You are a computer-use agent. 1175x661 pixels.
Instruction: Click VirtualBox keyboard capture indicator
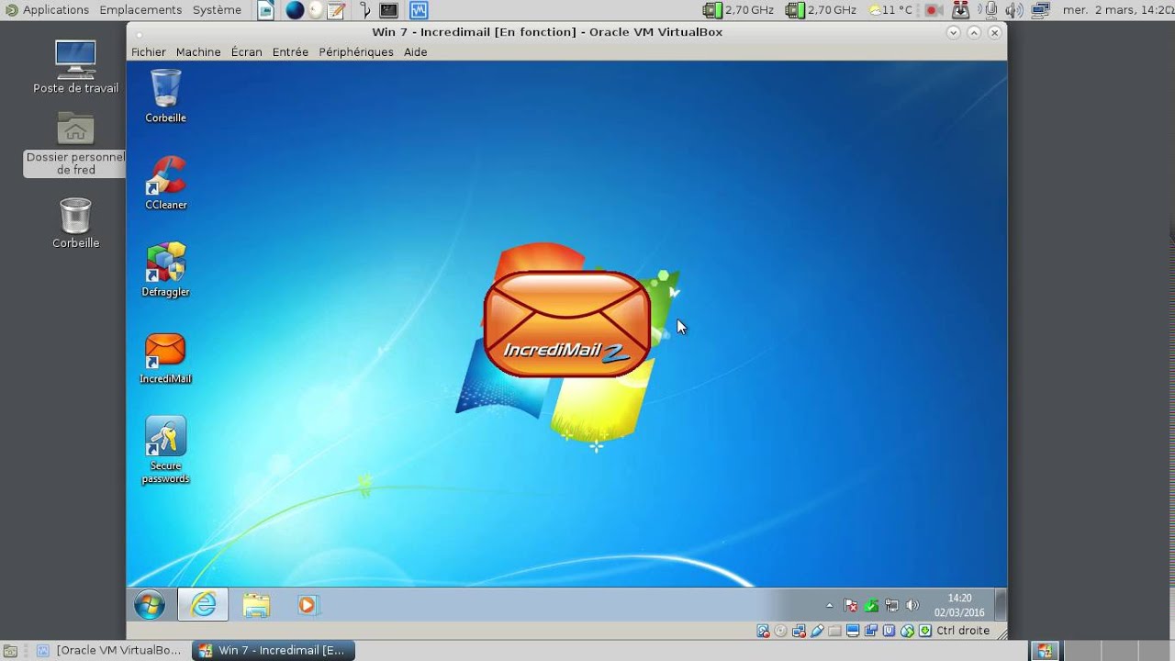click(x=925, y=631)
